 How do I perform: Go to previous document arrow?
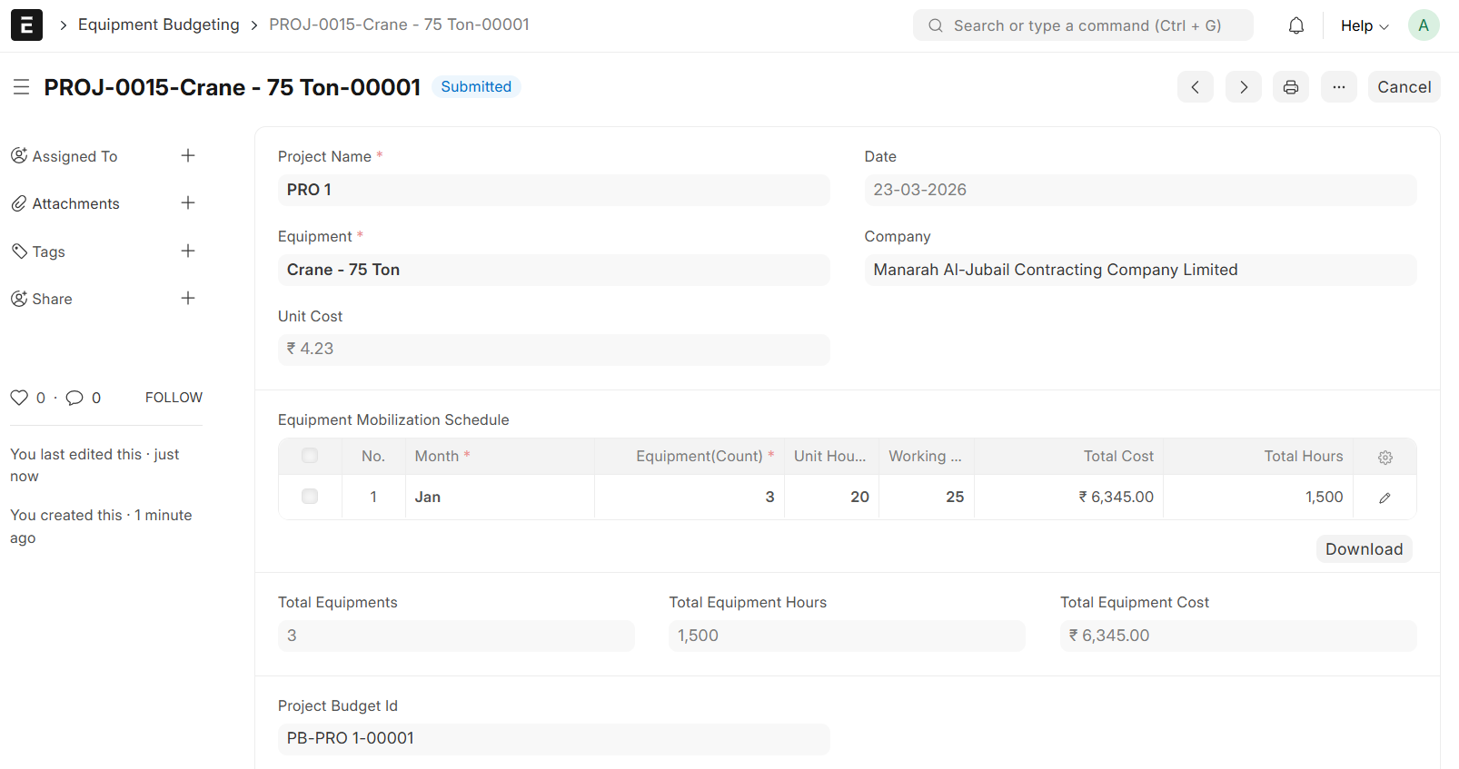pos(1196,87)
